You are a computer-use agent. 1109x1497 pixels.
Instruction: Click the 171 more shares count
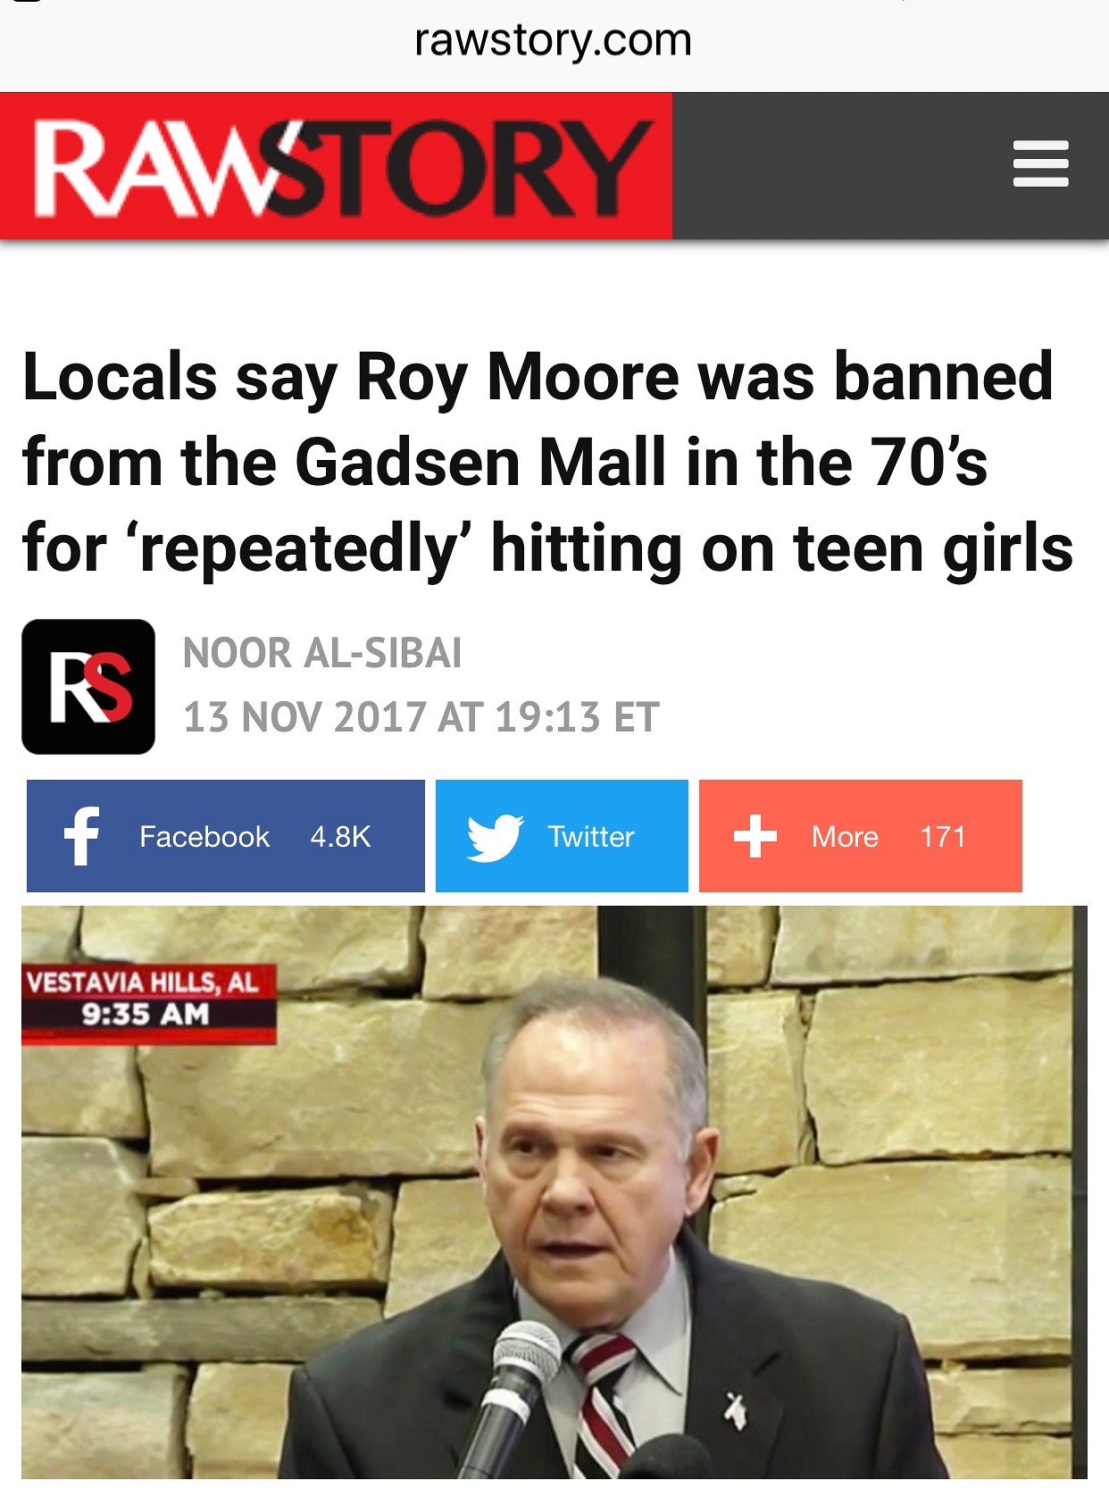[943, 837]
